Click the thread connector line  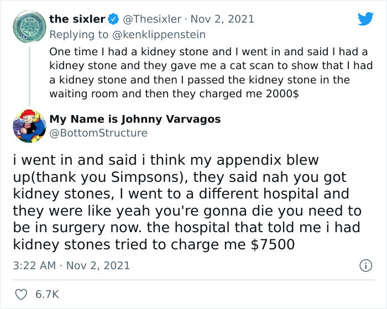point(29,76)
